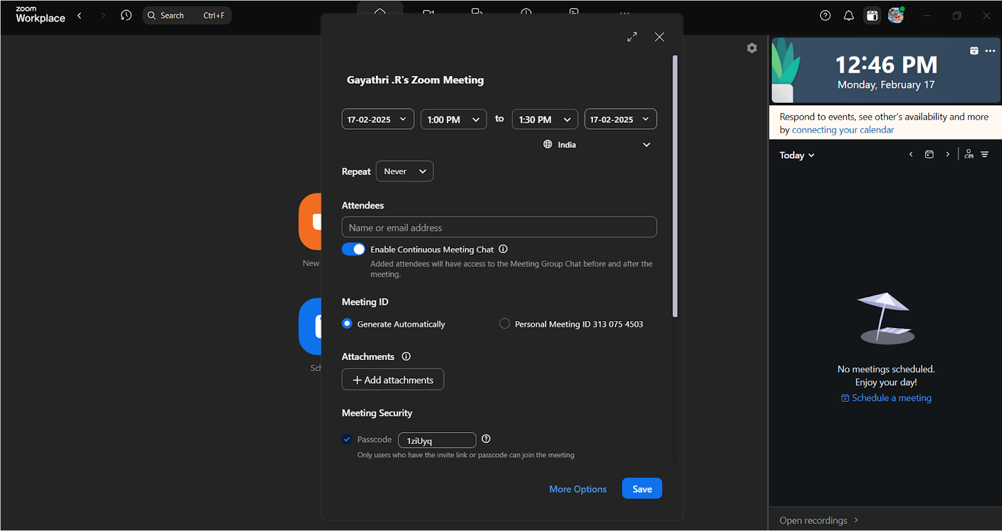Open the home settings gear
Viewport: 1002px width, 531px height.
(x=752, y=48)
